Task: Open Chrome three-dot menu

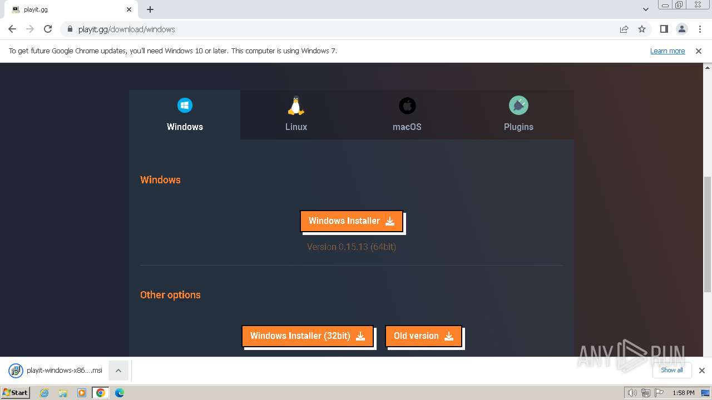Action: coord(700,29)
